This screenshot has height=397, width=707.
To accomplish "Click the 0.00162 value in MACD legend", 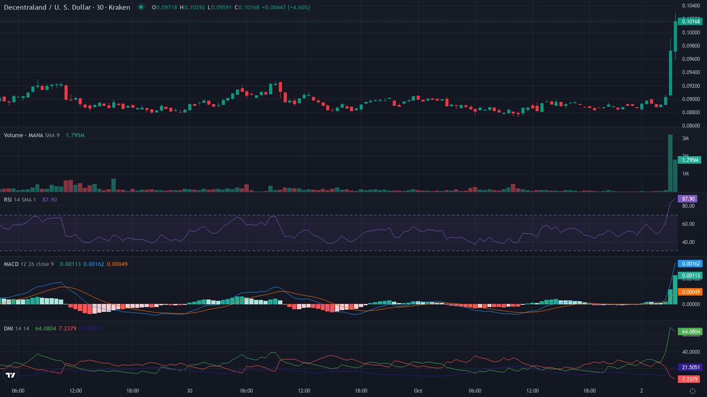I will tap(94, 264).
